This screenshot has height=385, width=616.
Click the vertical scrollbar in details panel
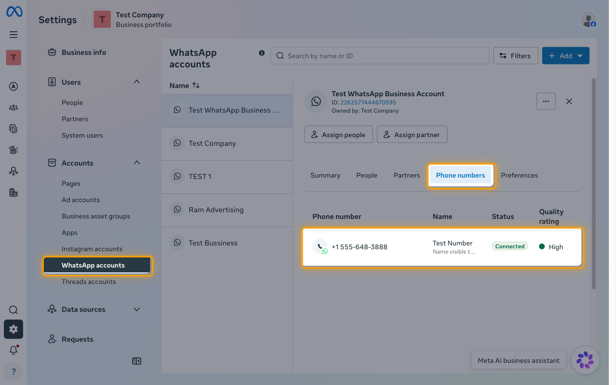click(594, 184)
